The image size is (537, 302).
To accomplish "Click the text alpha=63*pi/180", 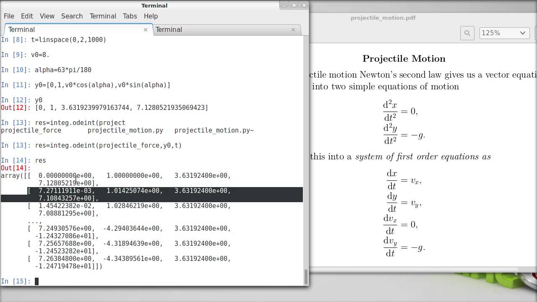I will [x=63, y=70].
